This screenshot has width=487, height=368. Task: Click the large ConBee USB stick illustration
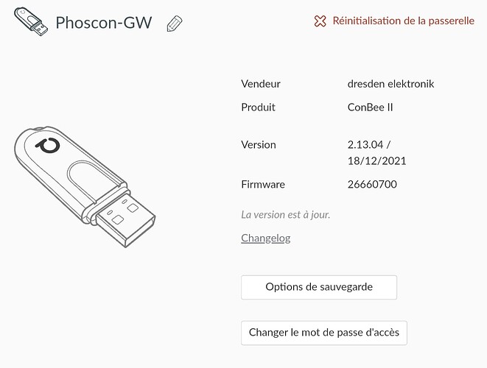pos(85,186)
